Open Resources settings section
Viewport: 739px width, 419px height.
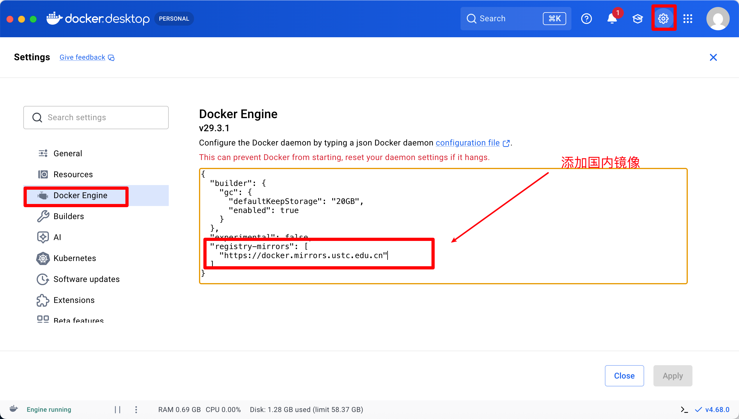73,174
